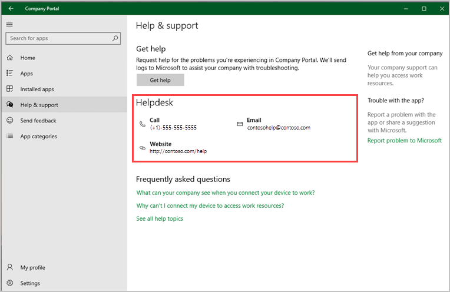Click the Help & support page title
This screenshot has height=292, width=450.
tap(167, 25)
